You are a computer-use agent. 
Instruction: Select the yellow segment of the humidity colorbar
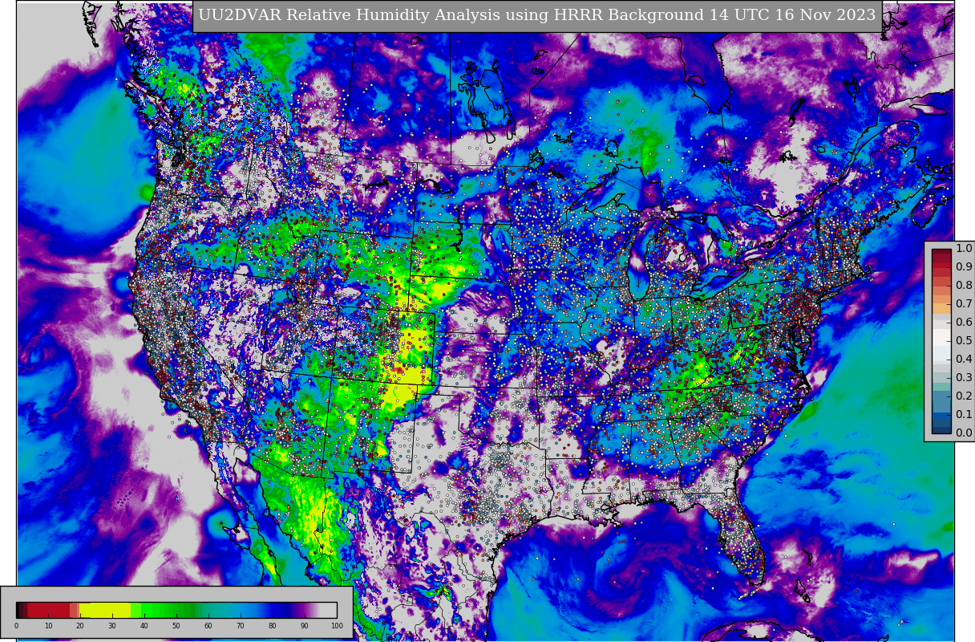pyautogui.click(x=105, y=610)
